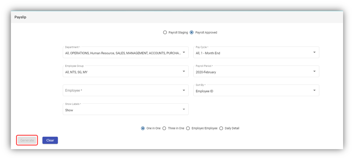Click the Payslip header title
The width and height of the screenshot is (354, 160).
point(20,17)
